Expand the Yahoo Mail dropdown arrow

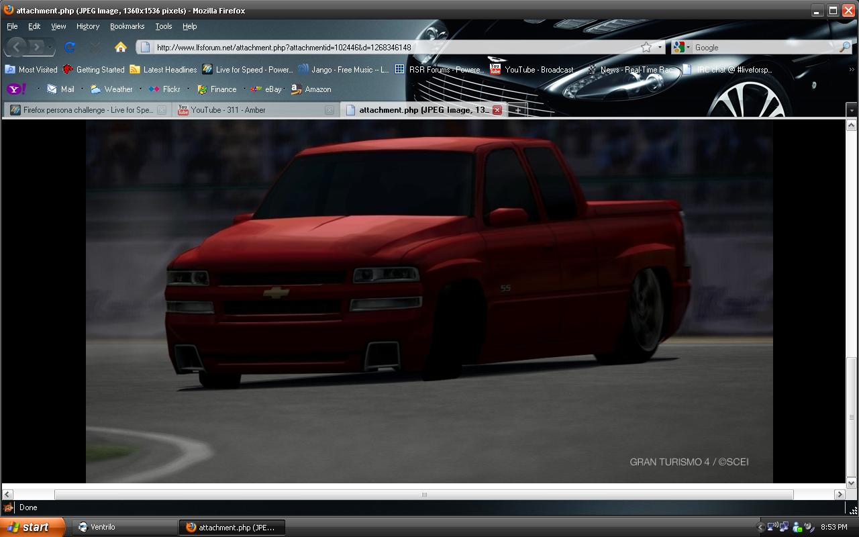tap(82, 89)
